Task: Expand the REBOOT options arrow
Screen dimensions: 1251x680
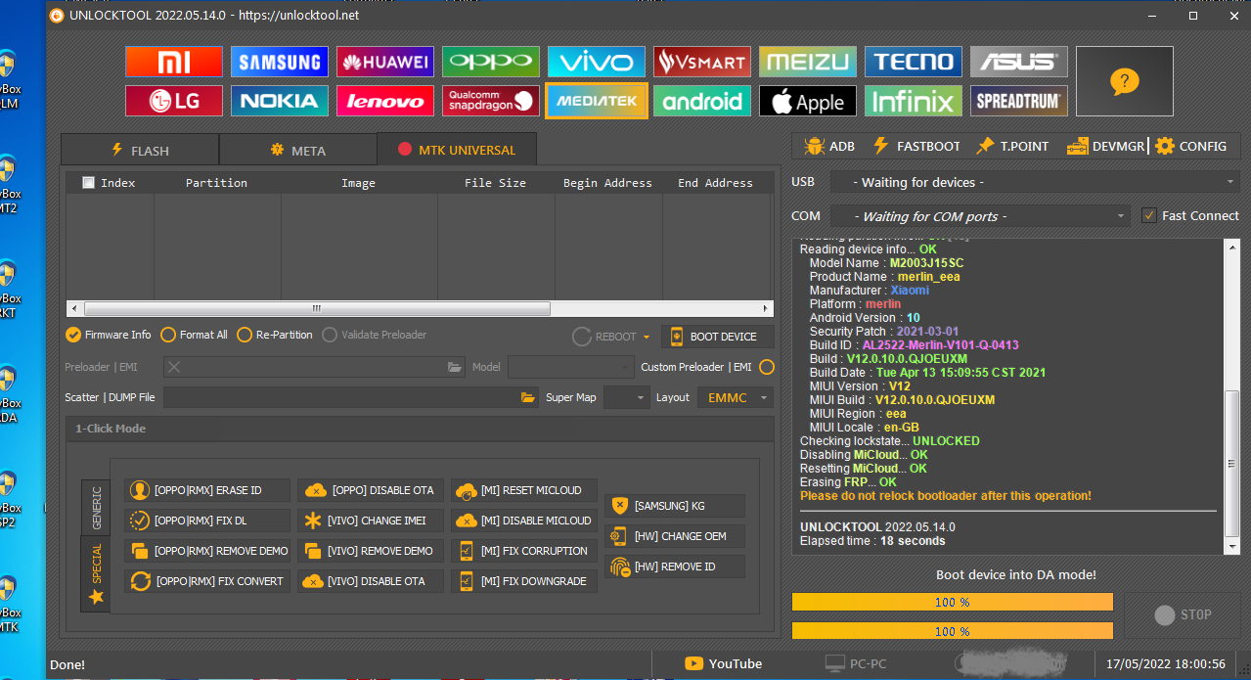Action: [x=647, y=337]
